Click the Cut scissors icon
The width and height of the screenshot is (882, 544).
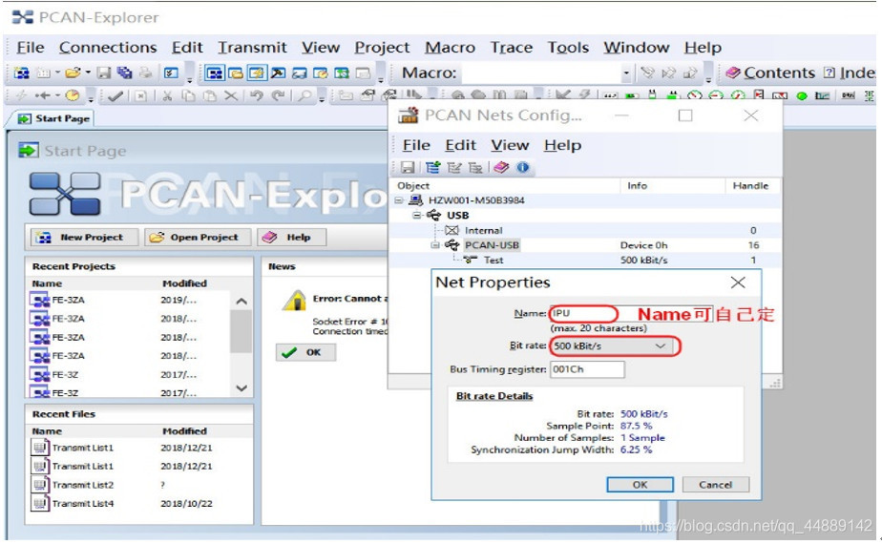click(x=167, y=95)
